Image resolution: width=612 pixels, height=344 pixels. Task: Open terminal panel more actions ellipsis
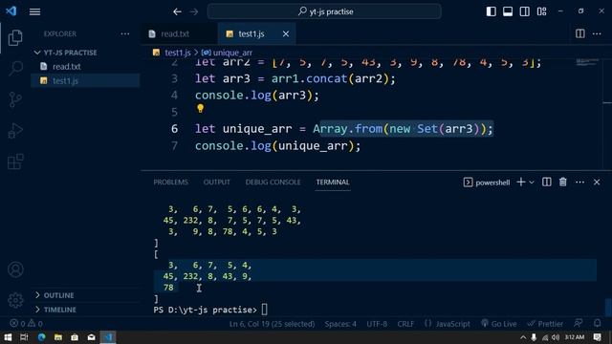580,183
